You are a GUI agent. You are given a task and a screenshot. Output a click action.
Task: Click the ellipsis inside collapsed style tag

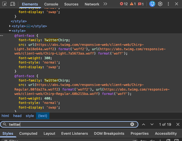coord(28,26)
